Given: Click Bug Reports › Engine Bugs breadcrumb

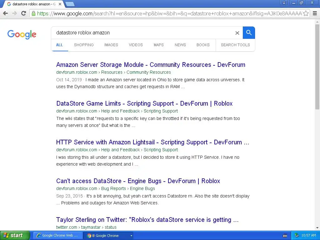Looking at the screenshot, I should 128,188.
